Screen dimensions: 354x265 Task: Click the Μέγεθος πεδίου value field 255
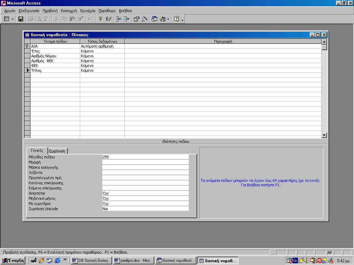click(x=145, y=157)
